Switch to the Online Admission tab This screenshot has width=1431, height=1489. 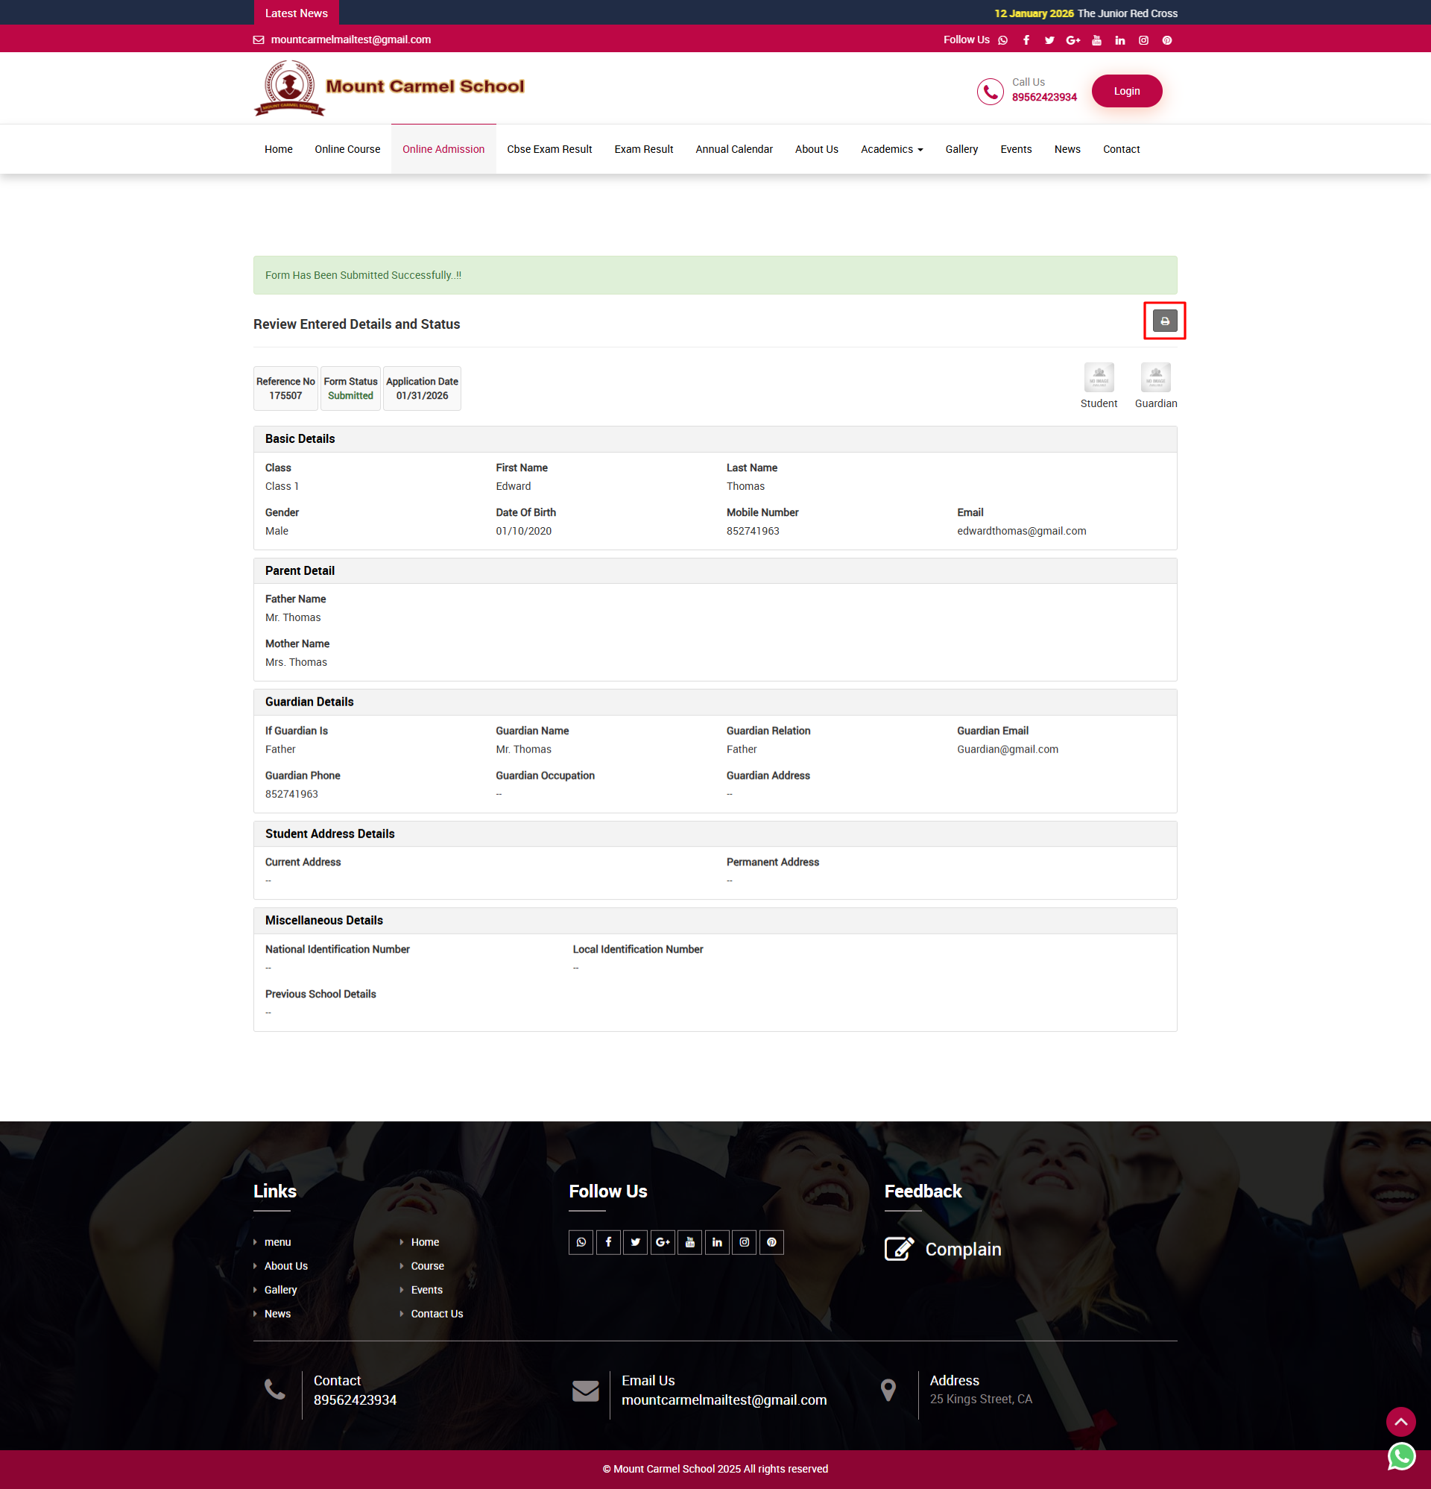coord(443,149)
